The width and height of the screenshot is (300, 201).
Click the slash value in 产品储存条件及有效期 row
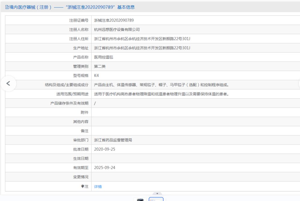click(95, 103)
